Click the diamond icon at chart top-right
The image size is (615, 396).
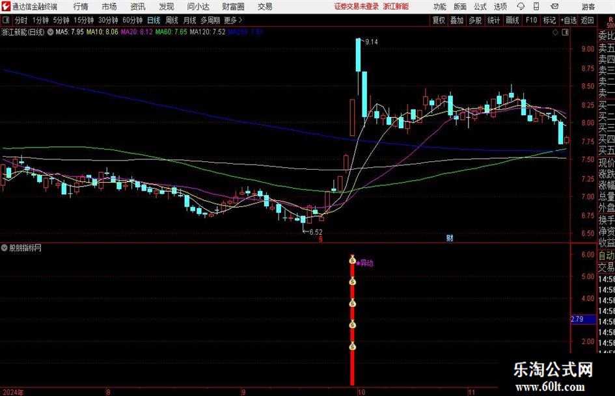tap(555, 33)
